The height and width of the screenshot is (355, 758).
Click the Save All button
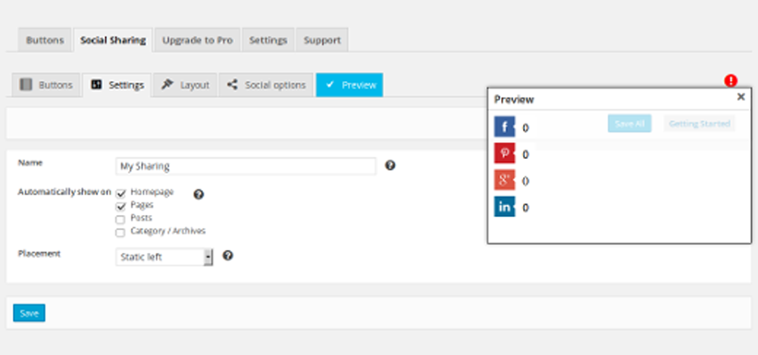[629, 123]
